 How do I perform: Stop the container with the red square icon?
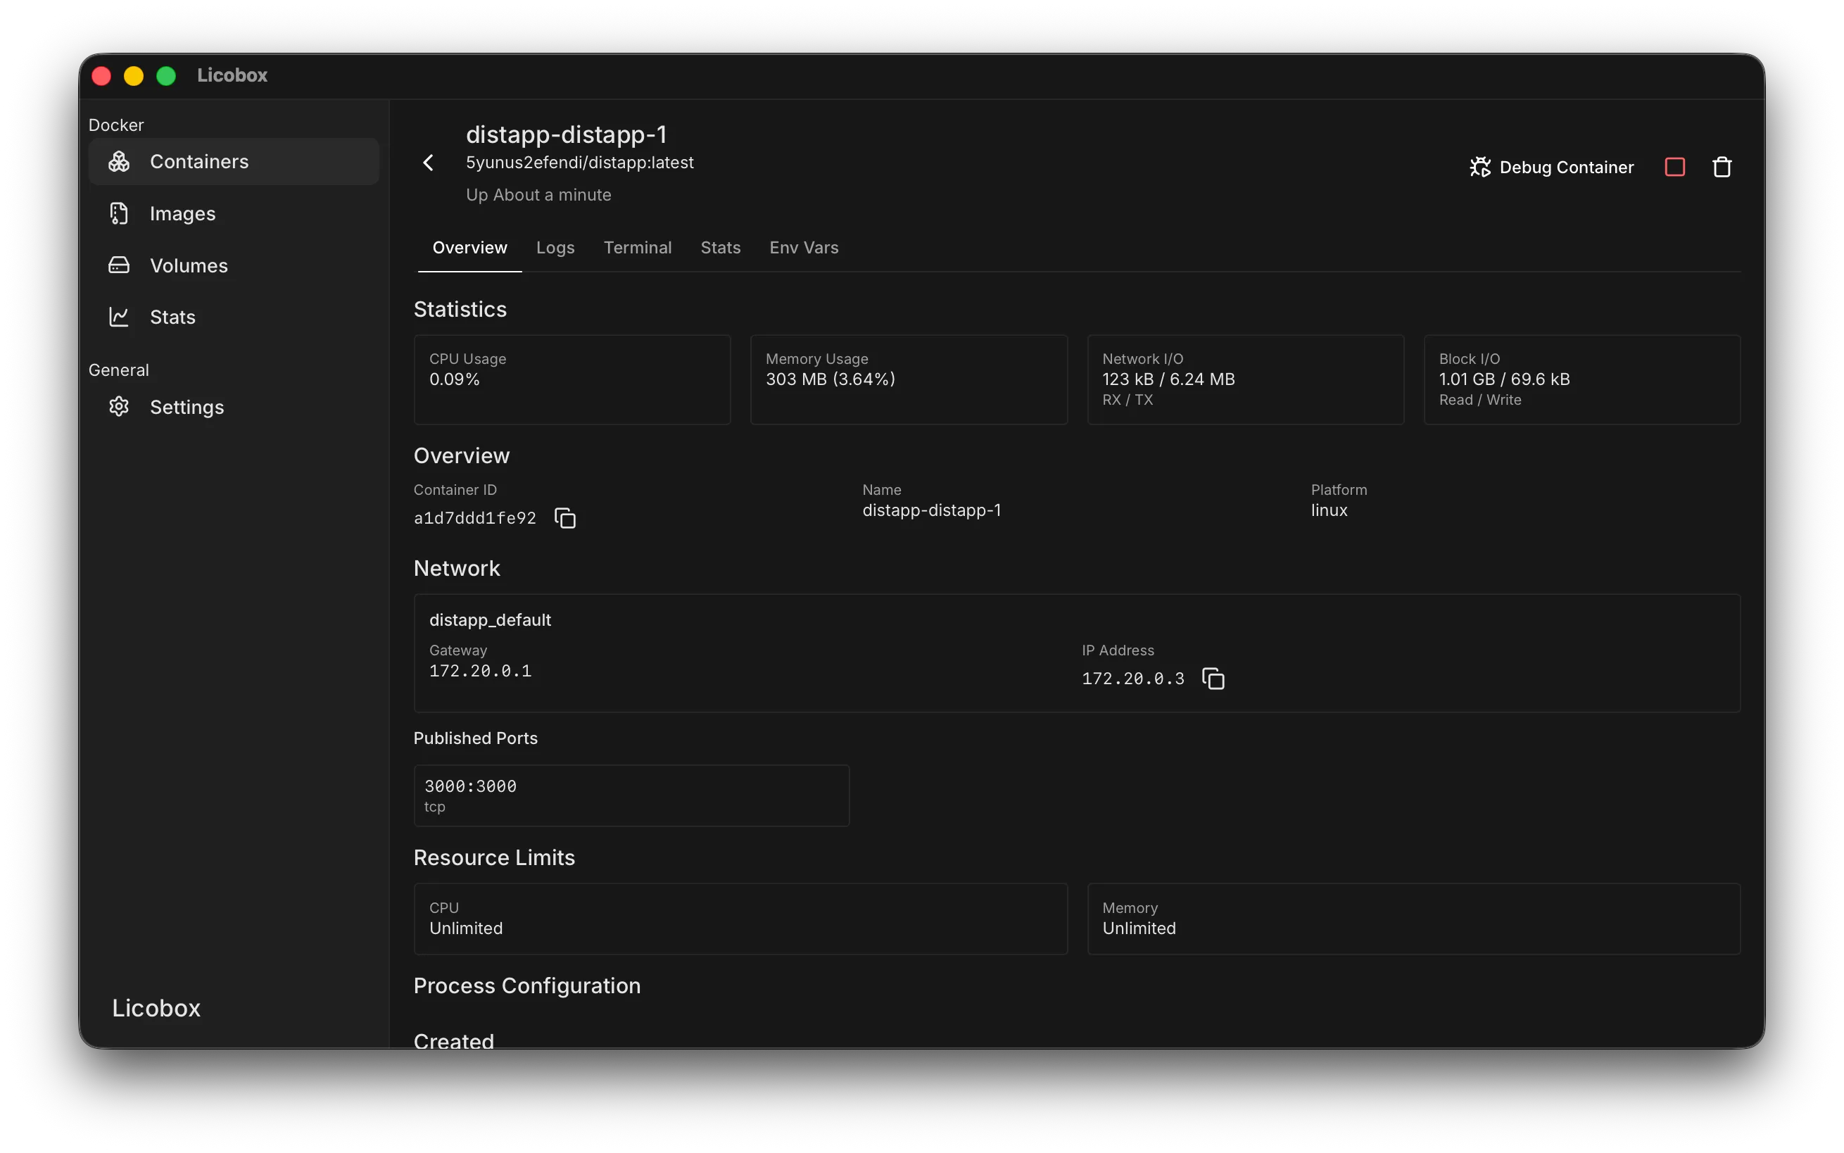point(1675,167)
